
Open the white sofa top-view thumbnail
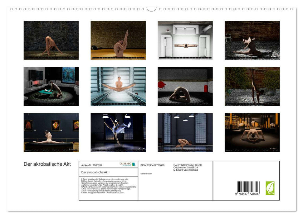185,40
